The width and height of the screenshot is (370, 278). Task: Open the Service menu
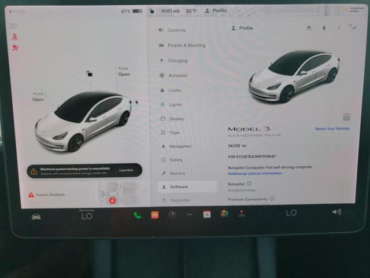coord(173,173)
